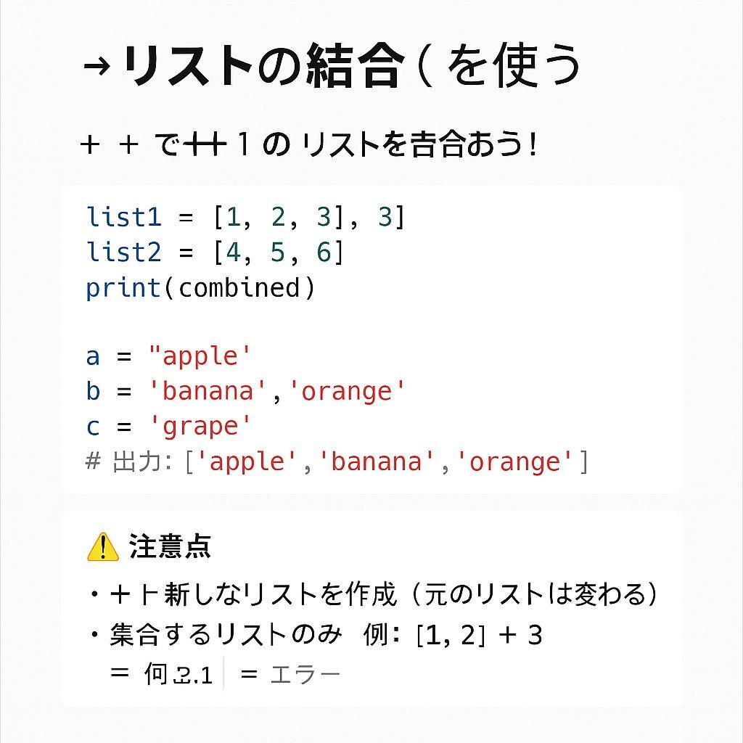Viewport: 743px width, 743px height.
Task: Click the print(combined) code line
Action: pos(201,288)
